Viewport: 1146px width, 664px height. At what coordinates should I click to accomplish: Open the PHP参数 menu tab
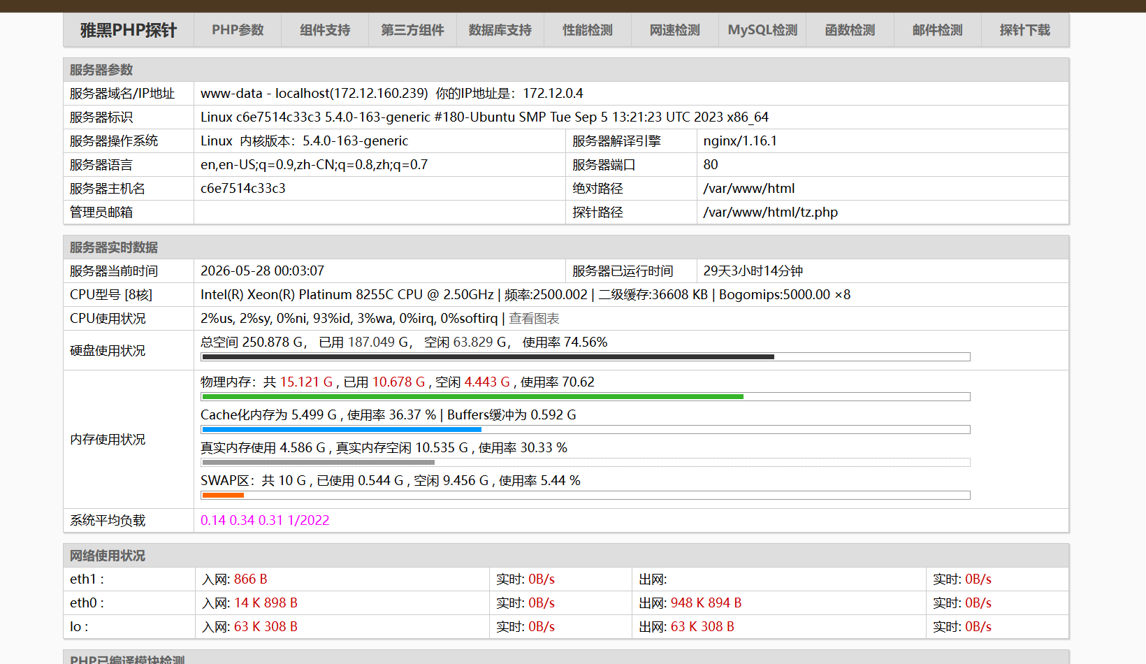[x=238, y=30]
